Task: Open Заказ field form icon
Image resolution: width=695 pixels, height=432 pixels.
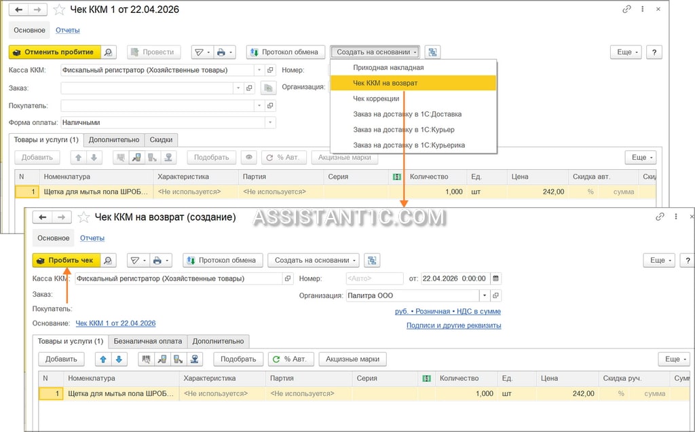Action: coord(250,88)
